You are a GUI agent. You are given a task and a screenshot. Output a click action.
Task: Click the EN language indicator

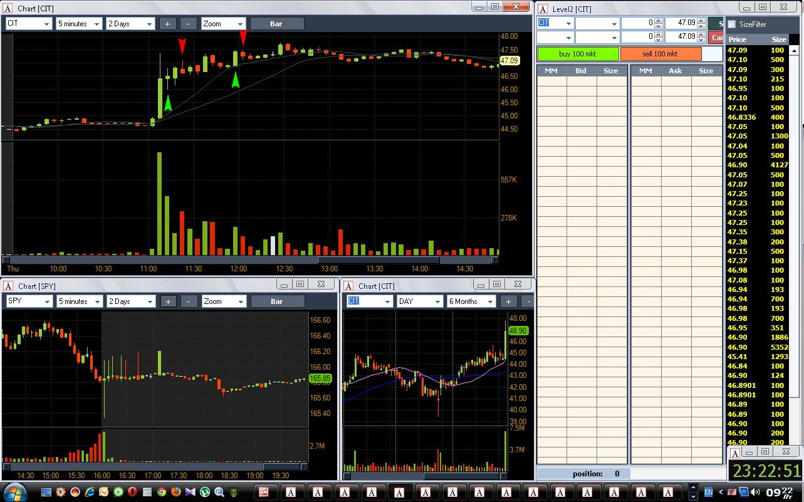[709, 492]
